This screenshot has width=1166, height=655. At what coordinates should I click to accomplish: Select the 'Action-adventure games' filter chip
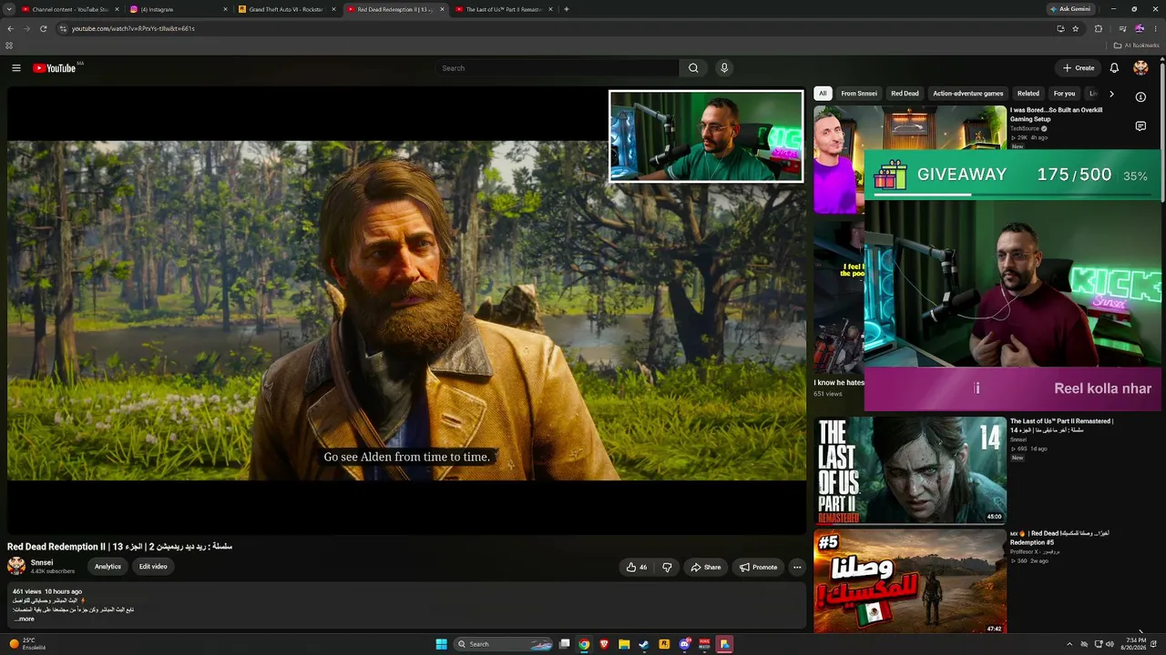tap(967, 94)
